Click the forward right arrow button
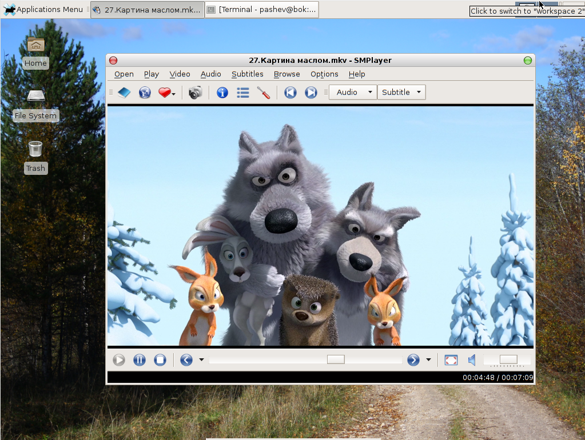The height and width of the screenshot is (440, 585). click(x=413, y=360)
